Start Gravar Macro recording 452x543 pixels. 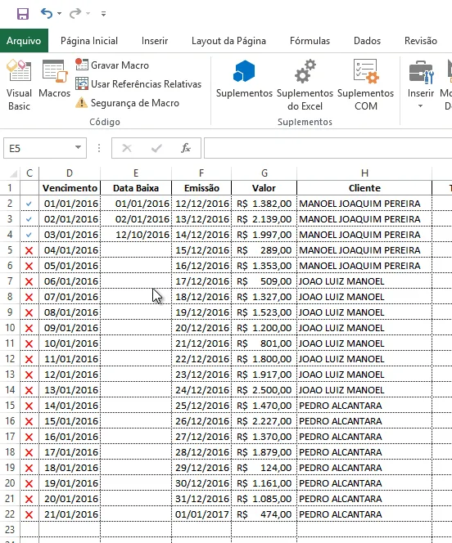(112, 65)
